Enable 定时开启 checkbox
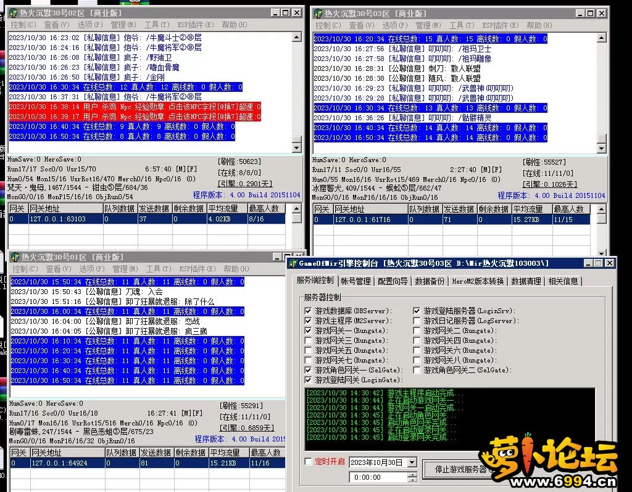This screenshot has height=492, width=632. click(309, 461)
